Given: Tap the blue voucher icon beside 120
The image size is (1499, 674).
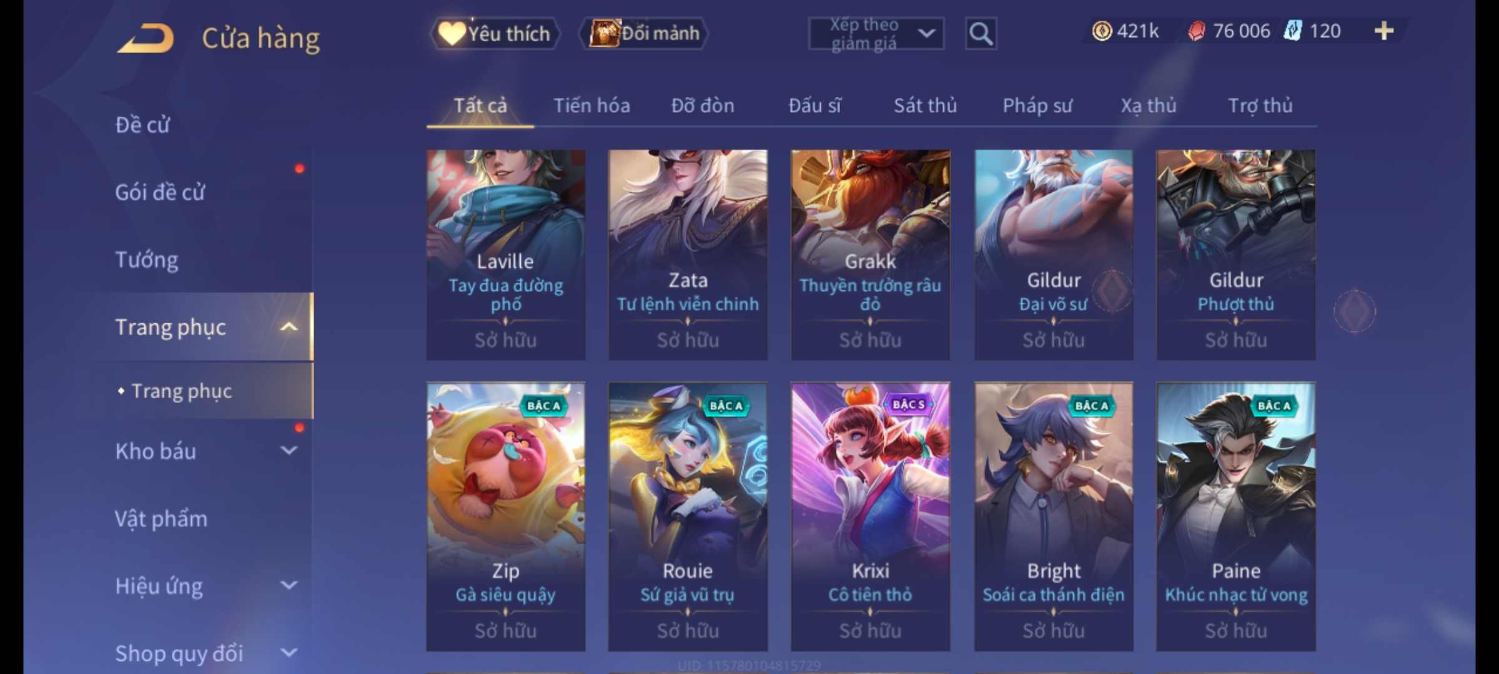Looking at the screenshot, I should 1293,31.
